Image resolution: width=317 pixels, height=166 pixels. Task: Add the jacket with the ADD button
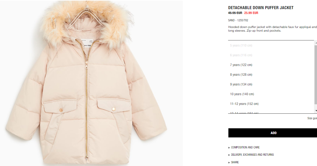point(273,133)
